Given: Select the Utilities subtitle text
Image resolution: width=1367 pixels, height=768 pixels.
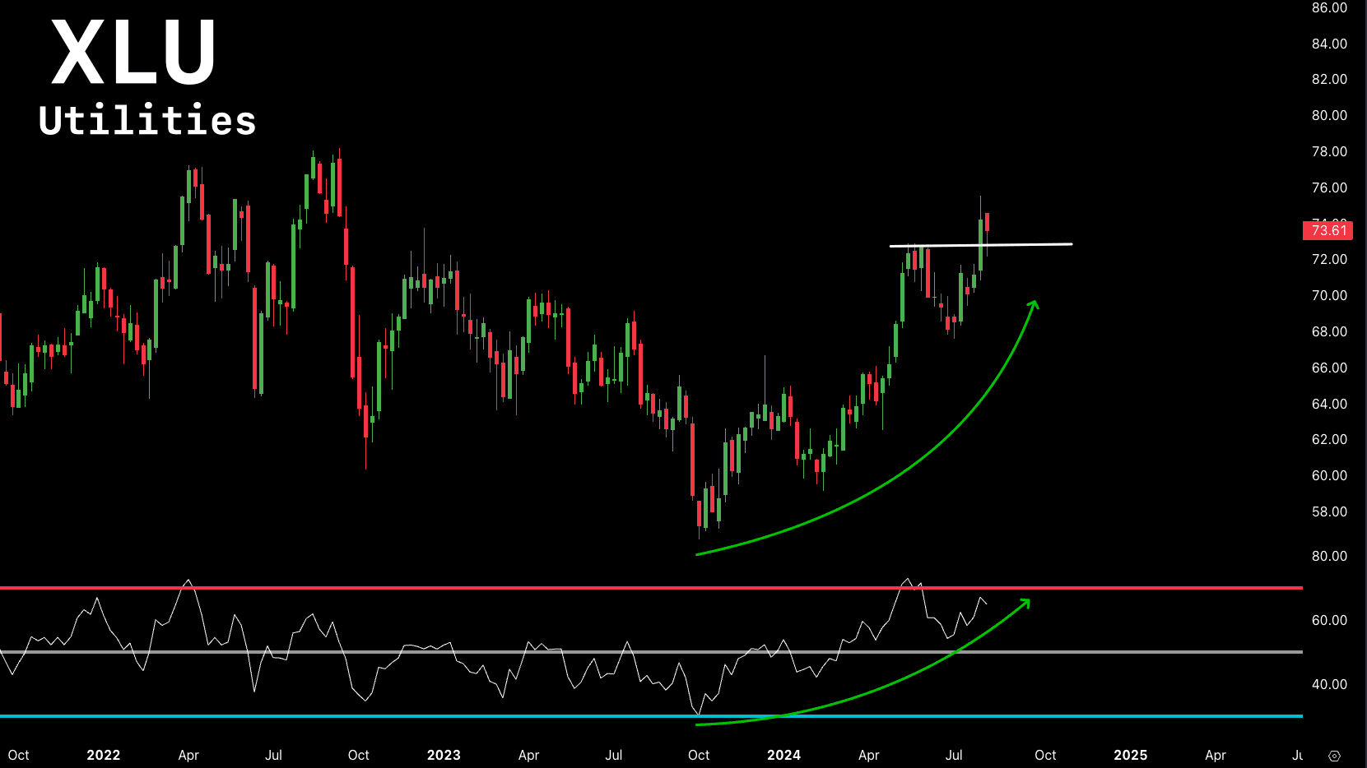Looking at the screenshot, I should (x=147, y=120).
